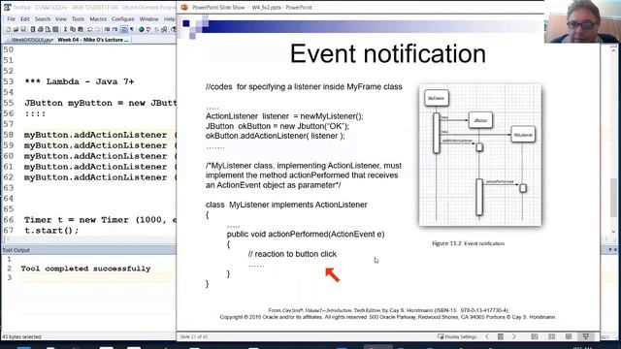Click "45 bytes selected" in TextPad status bar

[x=21, y=336]
